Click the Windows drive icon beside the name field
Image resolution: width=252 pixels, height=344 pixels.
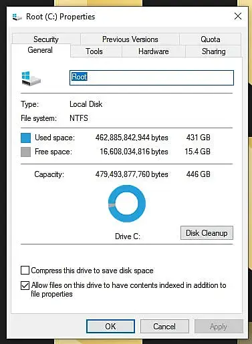[31, 79]
